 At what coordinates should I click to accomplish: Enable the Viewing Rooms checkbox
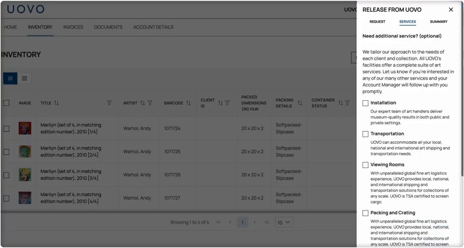(366, 165)
